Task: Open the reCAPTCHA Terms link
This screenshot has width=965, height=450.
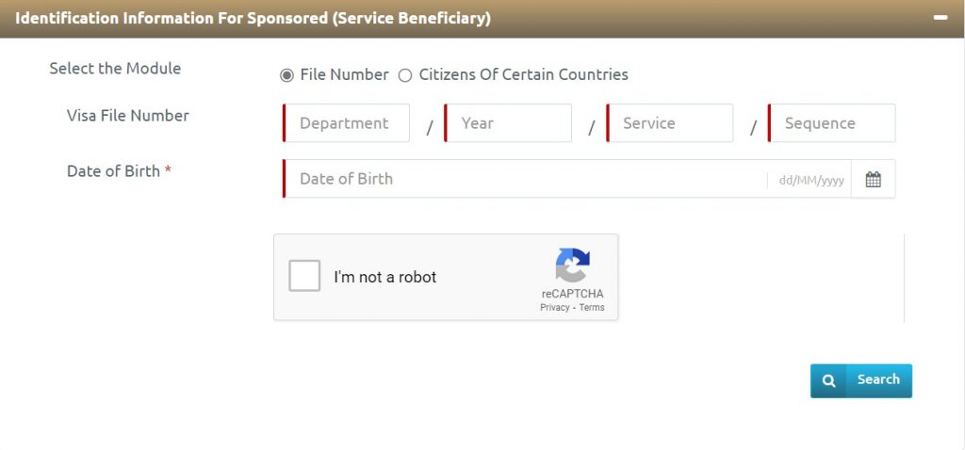Action: point(592,308)
